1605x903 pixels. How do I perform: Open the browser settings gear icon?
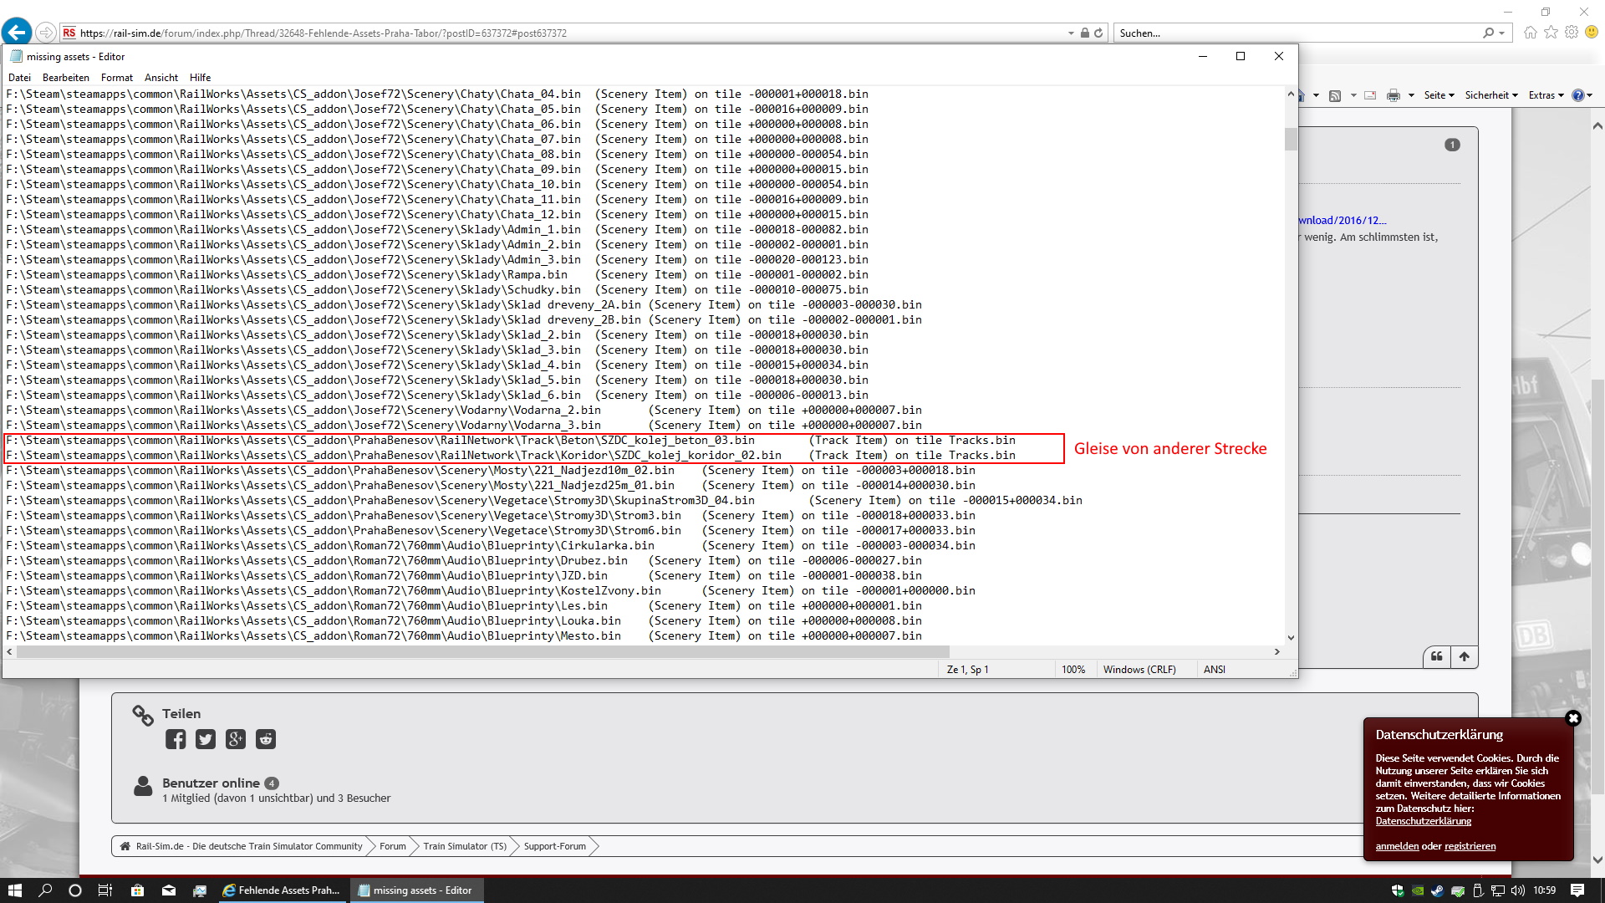1572,33
